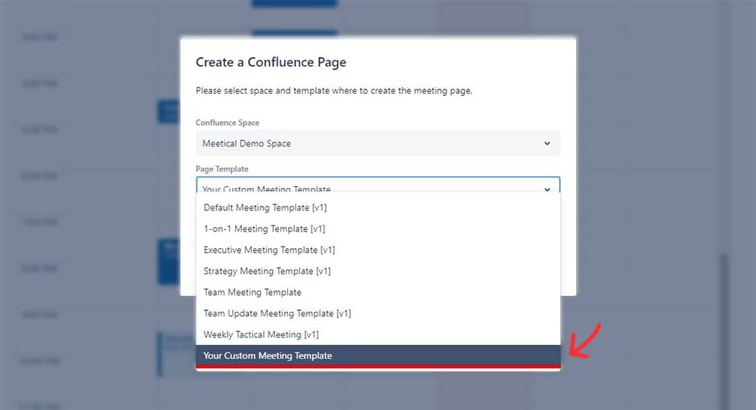Choose 1-on-1 Meeting Template [v1]

[x=378, y=228]
